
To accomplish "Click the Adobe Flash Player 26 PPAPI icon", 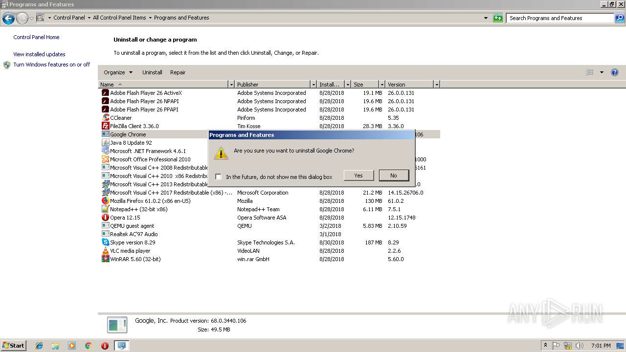I will coord(105,110).
